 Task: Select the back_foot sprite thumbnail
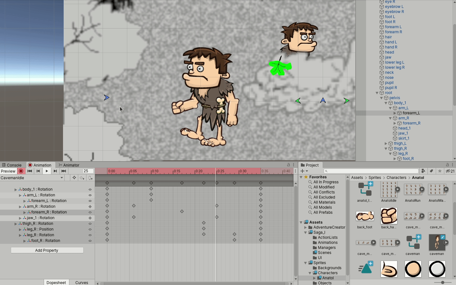[365, 216]
